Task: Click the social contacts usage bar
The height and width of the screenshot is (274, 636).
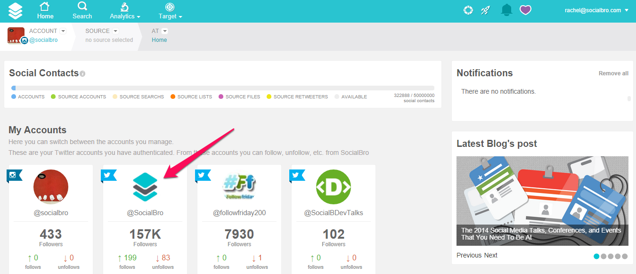Action: tap(222, 88)
